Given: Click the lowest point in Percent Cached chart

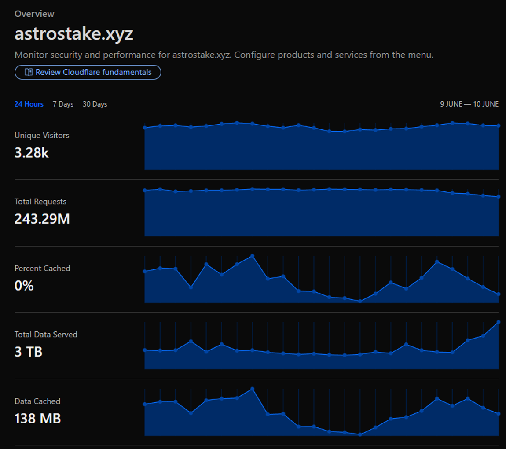Looking at the screenshot, I should click(360, 301).
